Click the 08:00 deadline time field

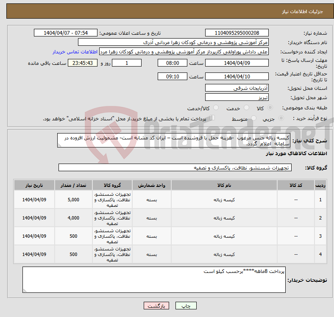(173, 63)
